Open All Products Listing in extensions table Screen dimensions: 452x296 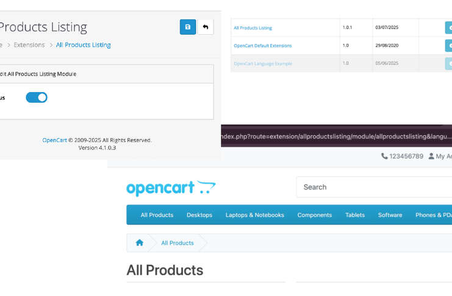point(253,28)
